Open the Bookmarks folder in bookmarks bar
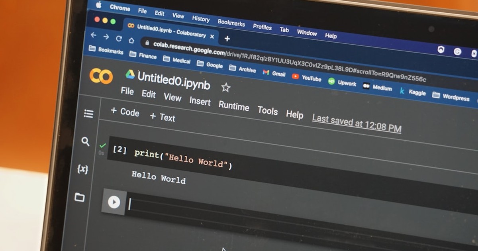 [x=106, y=50]
